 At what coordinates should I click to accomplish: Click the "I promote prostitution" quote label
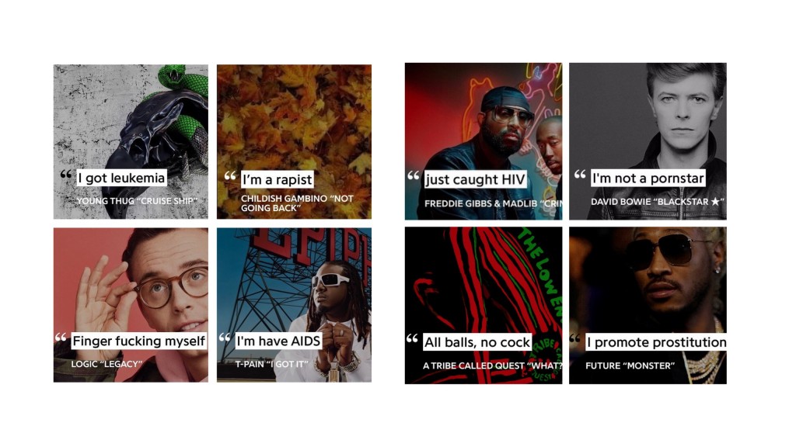click(656, 342)
